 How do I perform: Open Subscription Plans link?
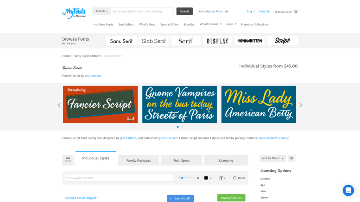(211, 12)
